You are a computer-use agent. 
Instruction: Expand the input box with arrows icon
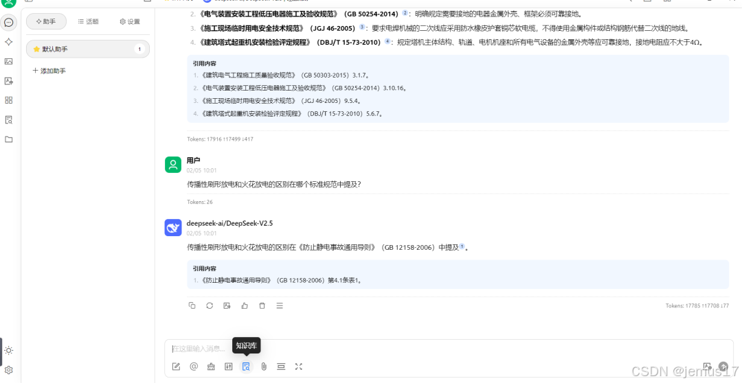point(299,367)
